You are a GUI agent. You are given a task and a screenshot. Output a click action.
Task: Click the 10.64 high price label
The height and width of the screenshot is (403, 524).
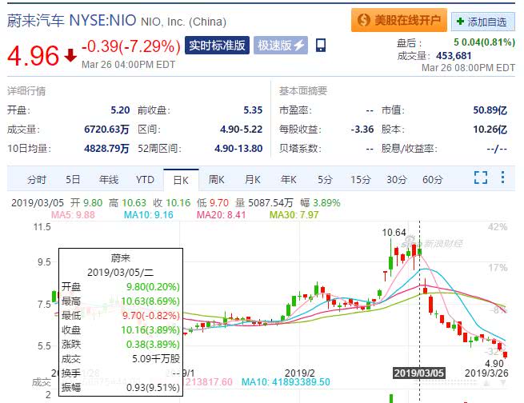394,233
